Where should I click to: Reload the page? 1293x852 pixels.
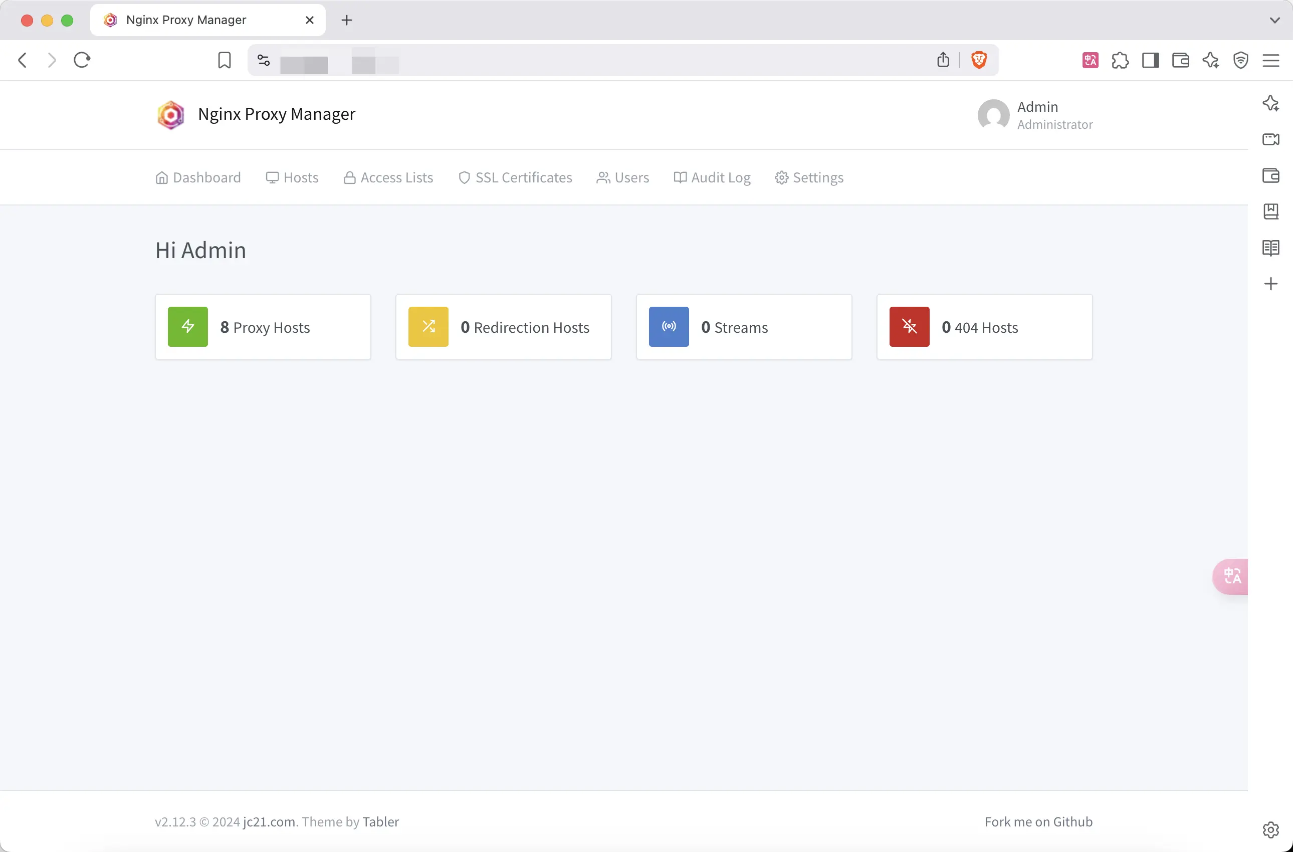pos(82,60)
